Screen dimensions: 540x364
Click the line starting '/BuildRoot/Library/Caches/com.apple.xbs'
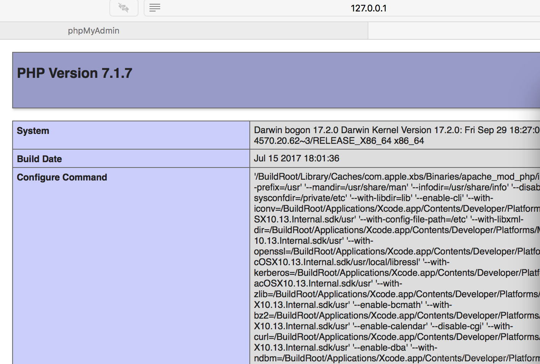(x=397, y=177)
